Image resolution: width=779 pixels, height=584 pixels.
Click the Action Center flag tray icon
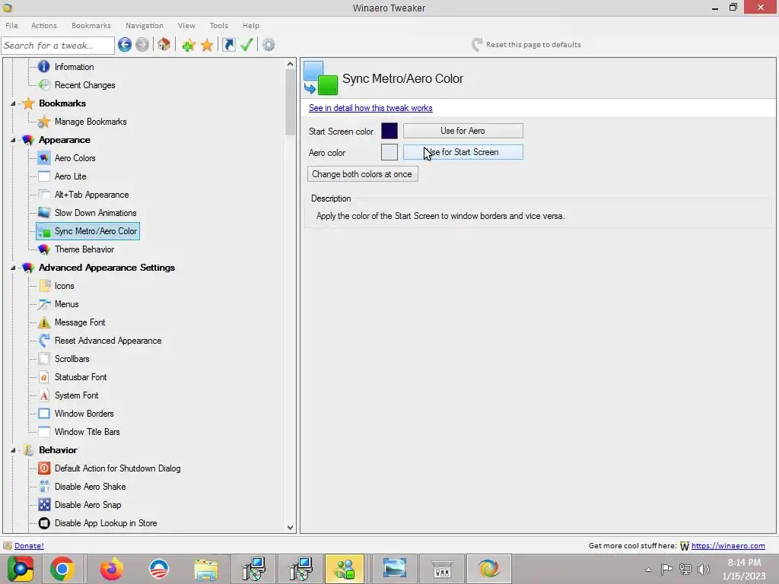pos(666,569)
